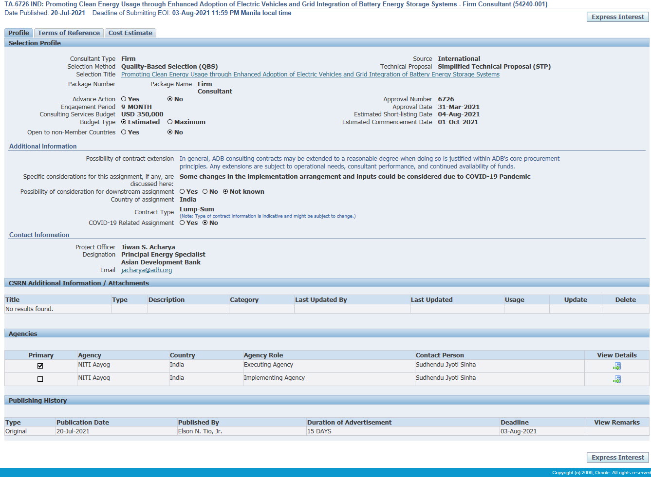Screen dimensions: 651x483
Task: Click the 'USD 350,000' budget value
Action: click(x=142, y=114)
